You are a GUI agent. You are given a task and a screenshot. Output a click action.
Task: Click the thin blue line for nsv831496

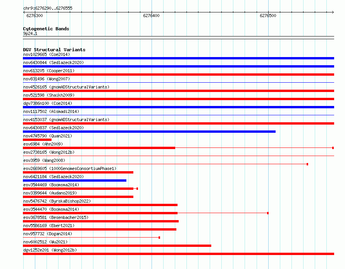click(x=178, y=83)
